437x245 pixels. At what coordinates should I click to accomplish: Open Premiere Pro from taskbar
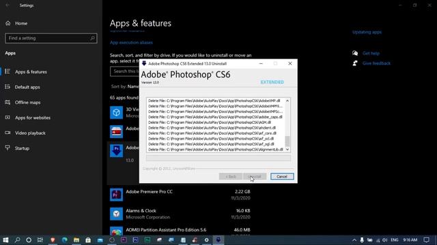point(124,240)
